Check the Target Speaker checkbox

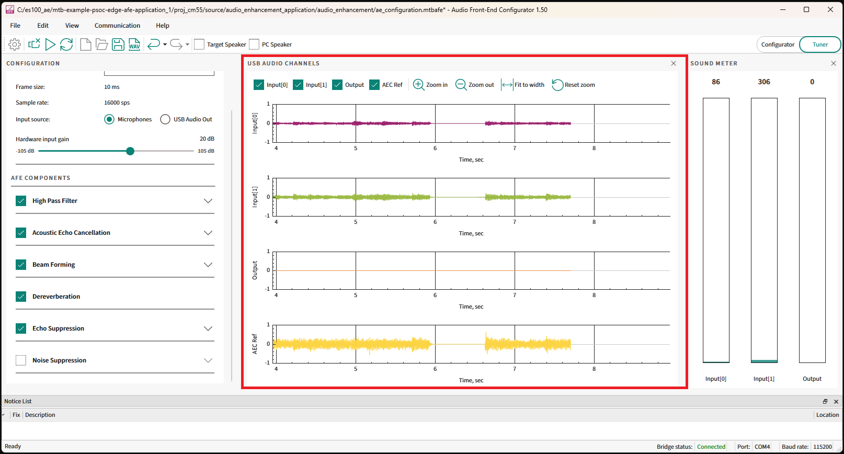[199, 44]
